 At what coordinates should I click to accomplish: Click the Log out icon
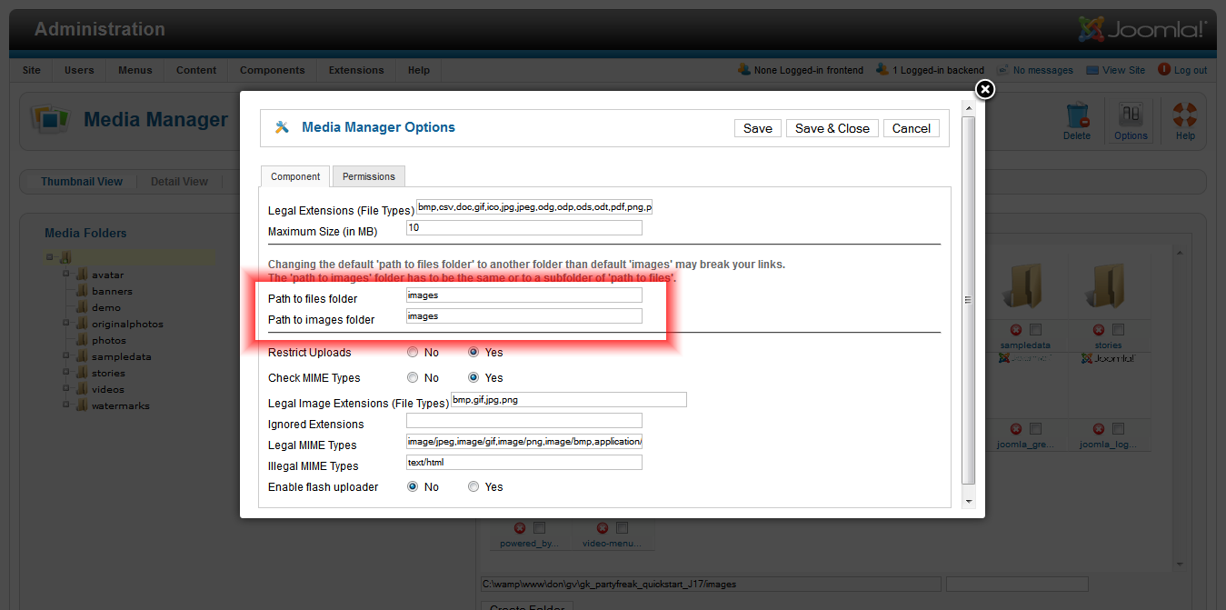coord(1164,70)
